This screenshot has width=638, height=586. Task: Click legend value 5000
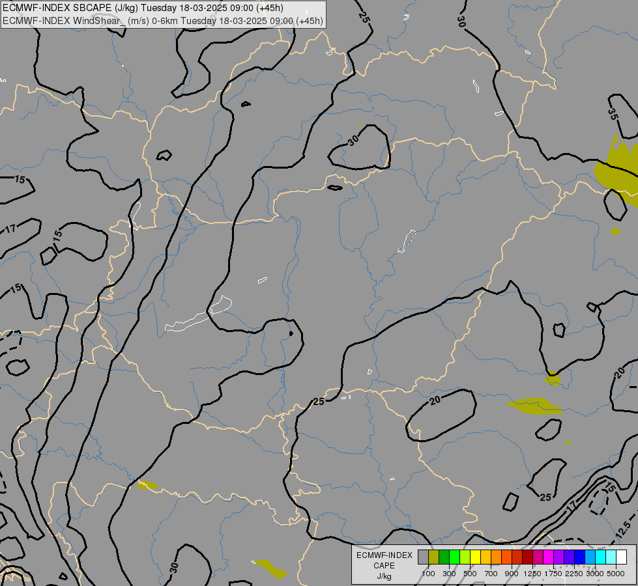coord(616,574)
